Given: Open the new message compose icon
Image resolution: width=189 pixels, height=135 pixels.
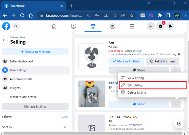Looking at the screenshot, I should pos(179,124).
